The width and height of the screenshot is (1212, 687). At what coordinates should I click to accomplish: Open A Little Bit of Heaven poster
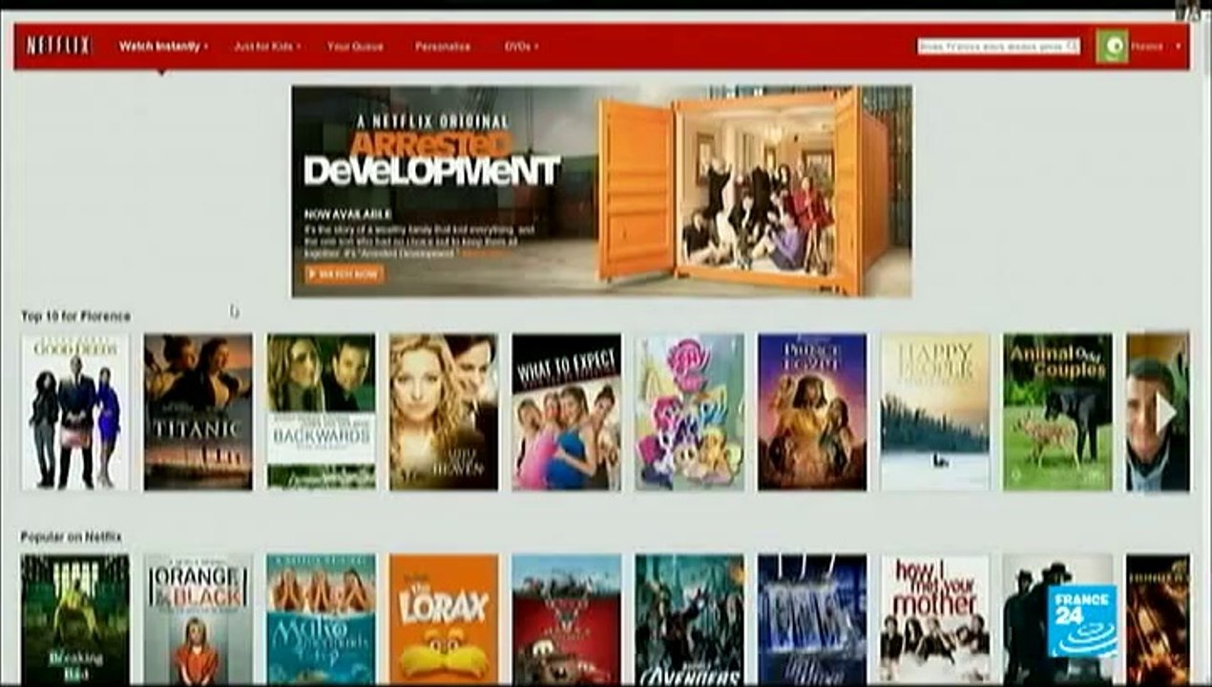coord(444,412)
